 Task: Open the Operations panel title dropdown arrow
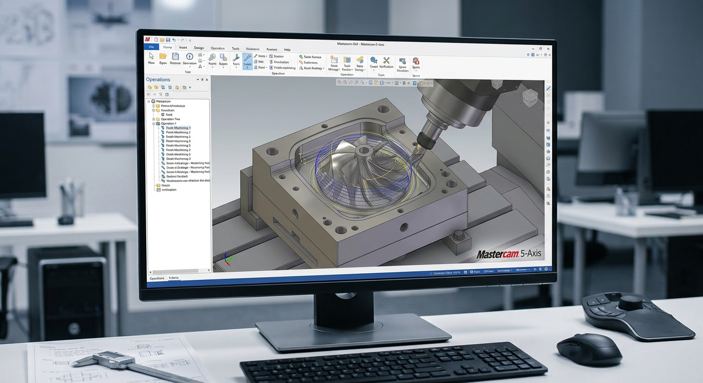coord(198,80)
